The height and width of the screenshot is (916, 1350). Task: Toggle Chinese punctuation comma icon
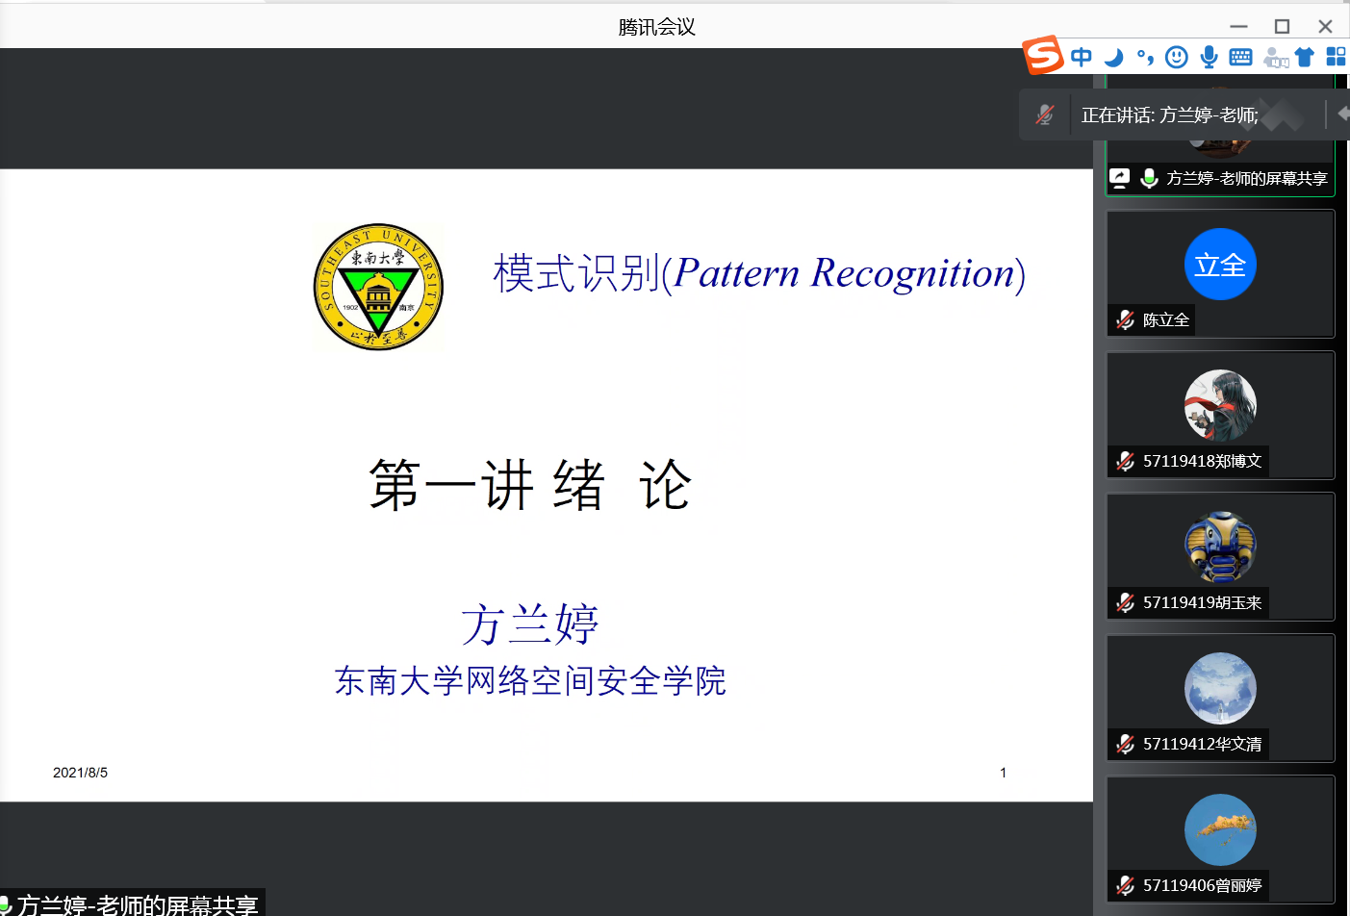[x=1145, y=57]
